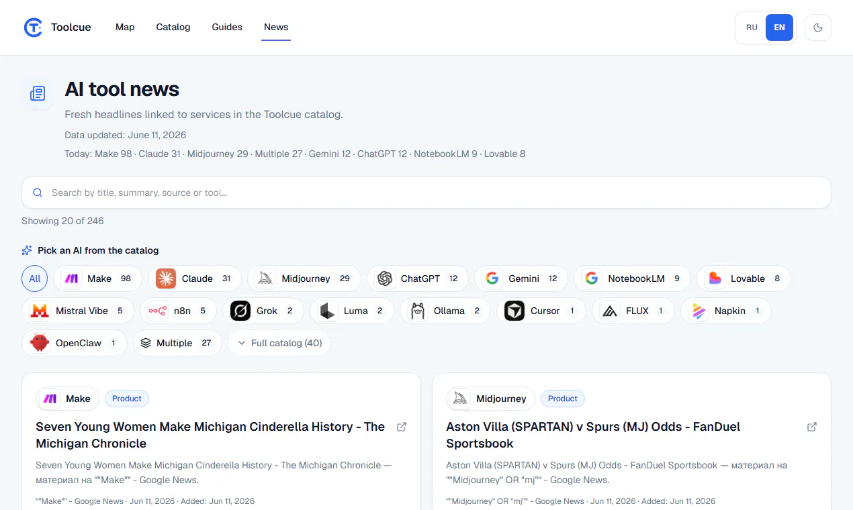Toggle dark mode moon icon
The height and width of the screenshot is (510, 853).
[818, 28]
